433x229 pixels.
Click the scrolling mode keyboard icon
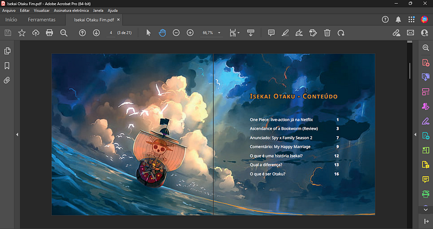[x=251, y=33]
